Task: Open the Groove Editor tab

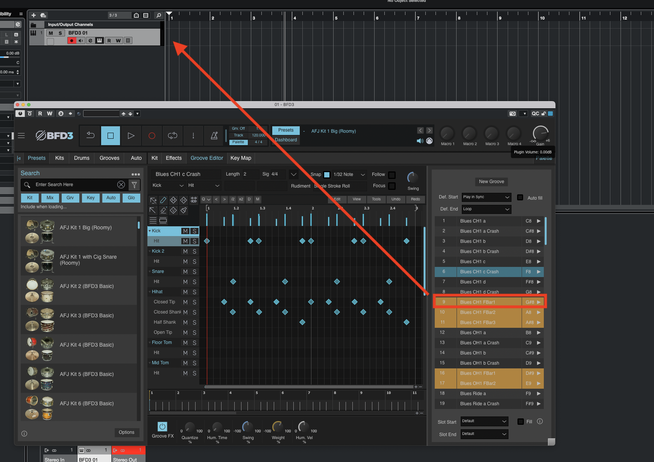Action: (x=207, y=158)
